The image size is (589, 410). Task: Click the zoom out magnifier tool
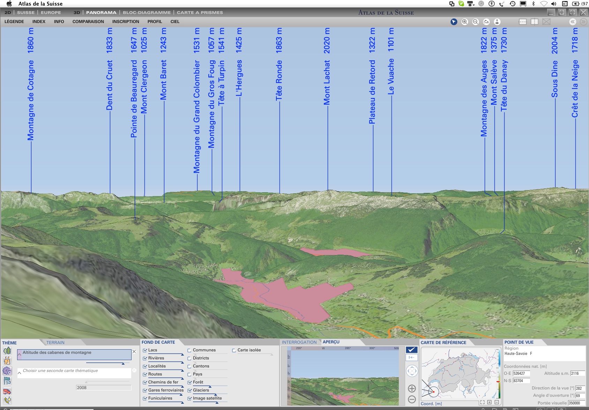pos(475,22)
